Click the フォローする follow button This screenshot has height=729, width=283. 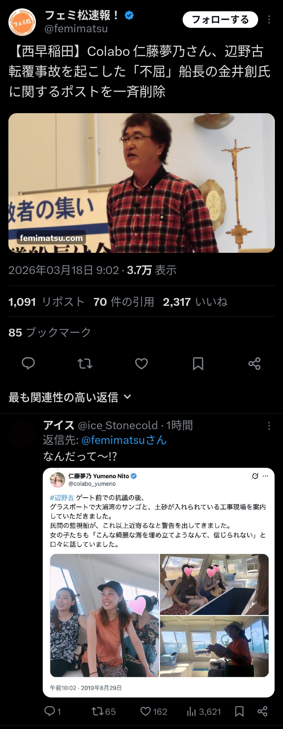tap(220, 19)
